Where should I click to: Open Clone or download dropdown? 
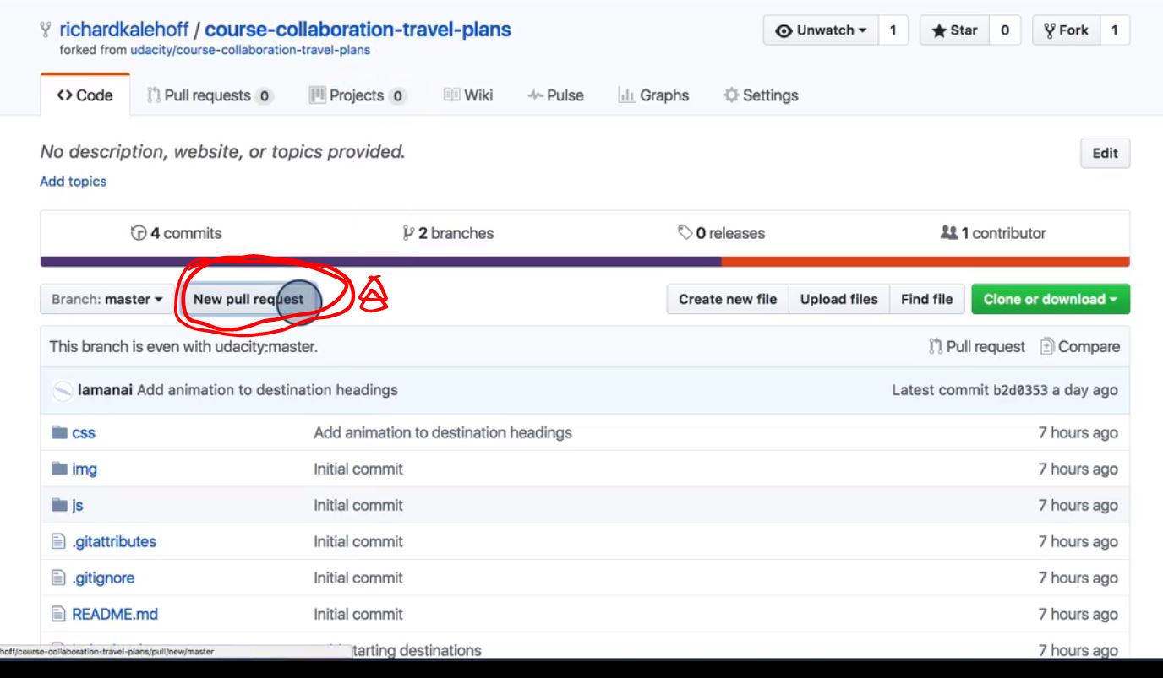[x=1051, y=299]
